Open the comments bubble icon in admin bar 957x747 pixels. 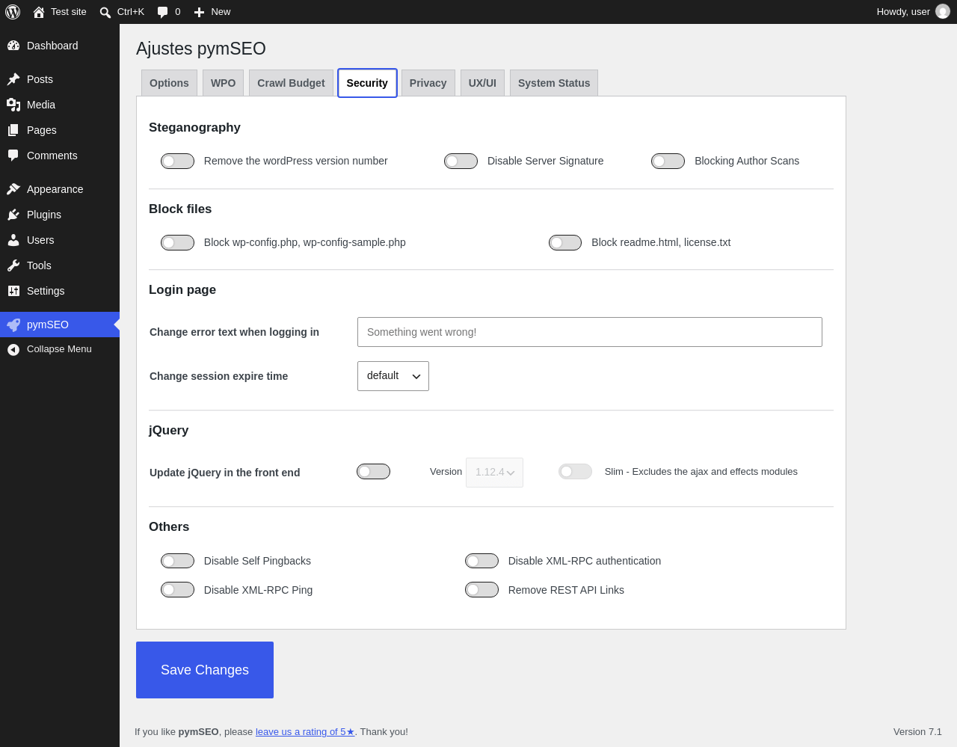coord(162,12)
